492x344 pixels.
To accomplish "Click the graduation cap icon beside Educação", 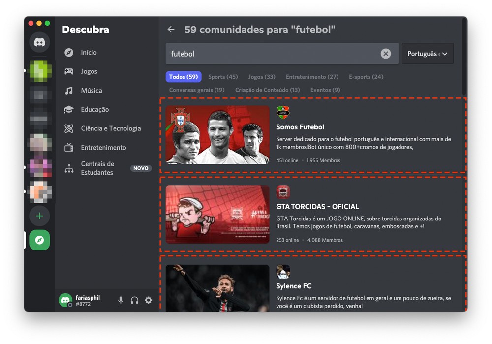I will click(x=69, y=110).
